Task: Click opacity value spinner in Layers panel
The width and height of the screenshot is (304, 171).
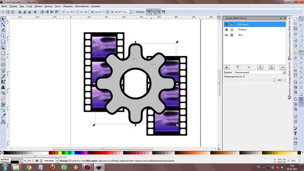Action: (x=285, y=80)
